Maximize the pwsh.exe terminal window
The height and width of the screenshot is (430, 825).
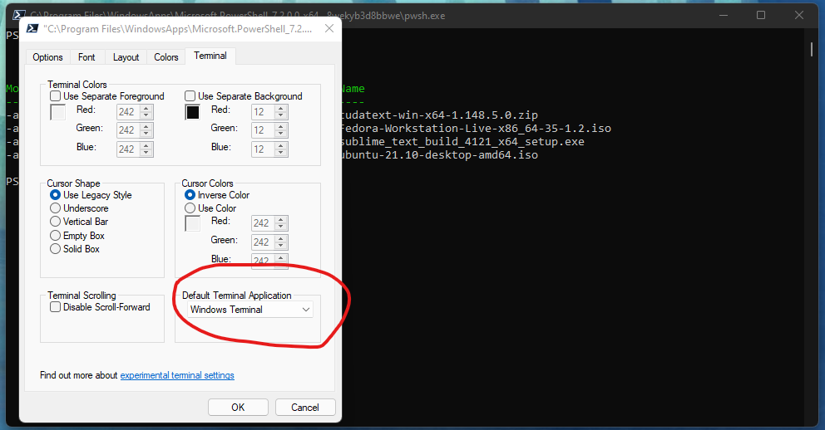(761, 15)
